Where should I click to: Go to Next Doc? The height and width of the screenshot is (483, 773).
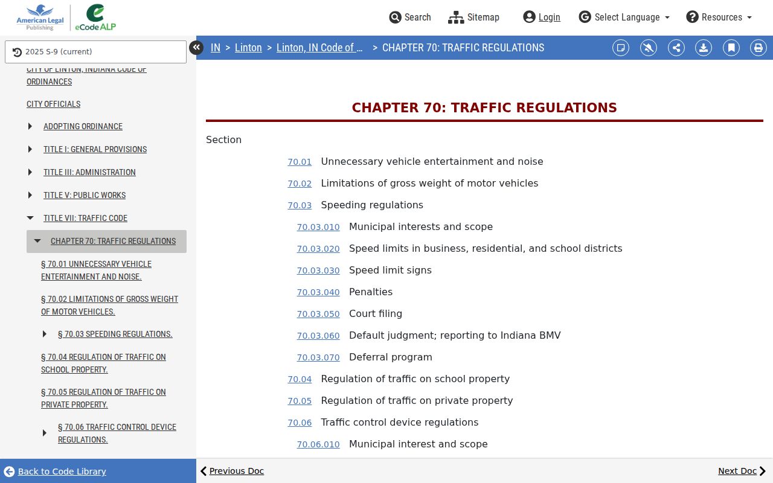[x=742, y=471]
